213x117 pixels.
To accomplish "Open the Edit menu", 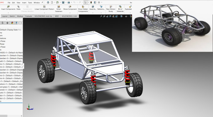I will coord(13,3).
